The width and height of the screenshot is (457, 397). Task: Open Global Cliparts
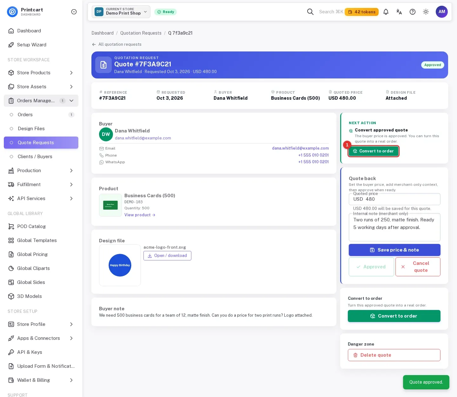(x=41, y=268)
